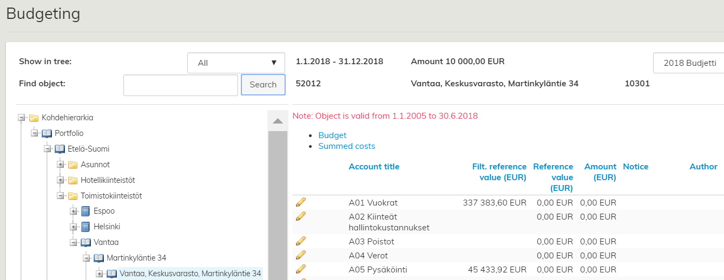
Task: Click the edit pencil for A01 Vuokrat
Action: tap(301, 202)
